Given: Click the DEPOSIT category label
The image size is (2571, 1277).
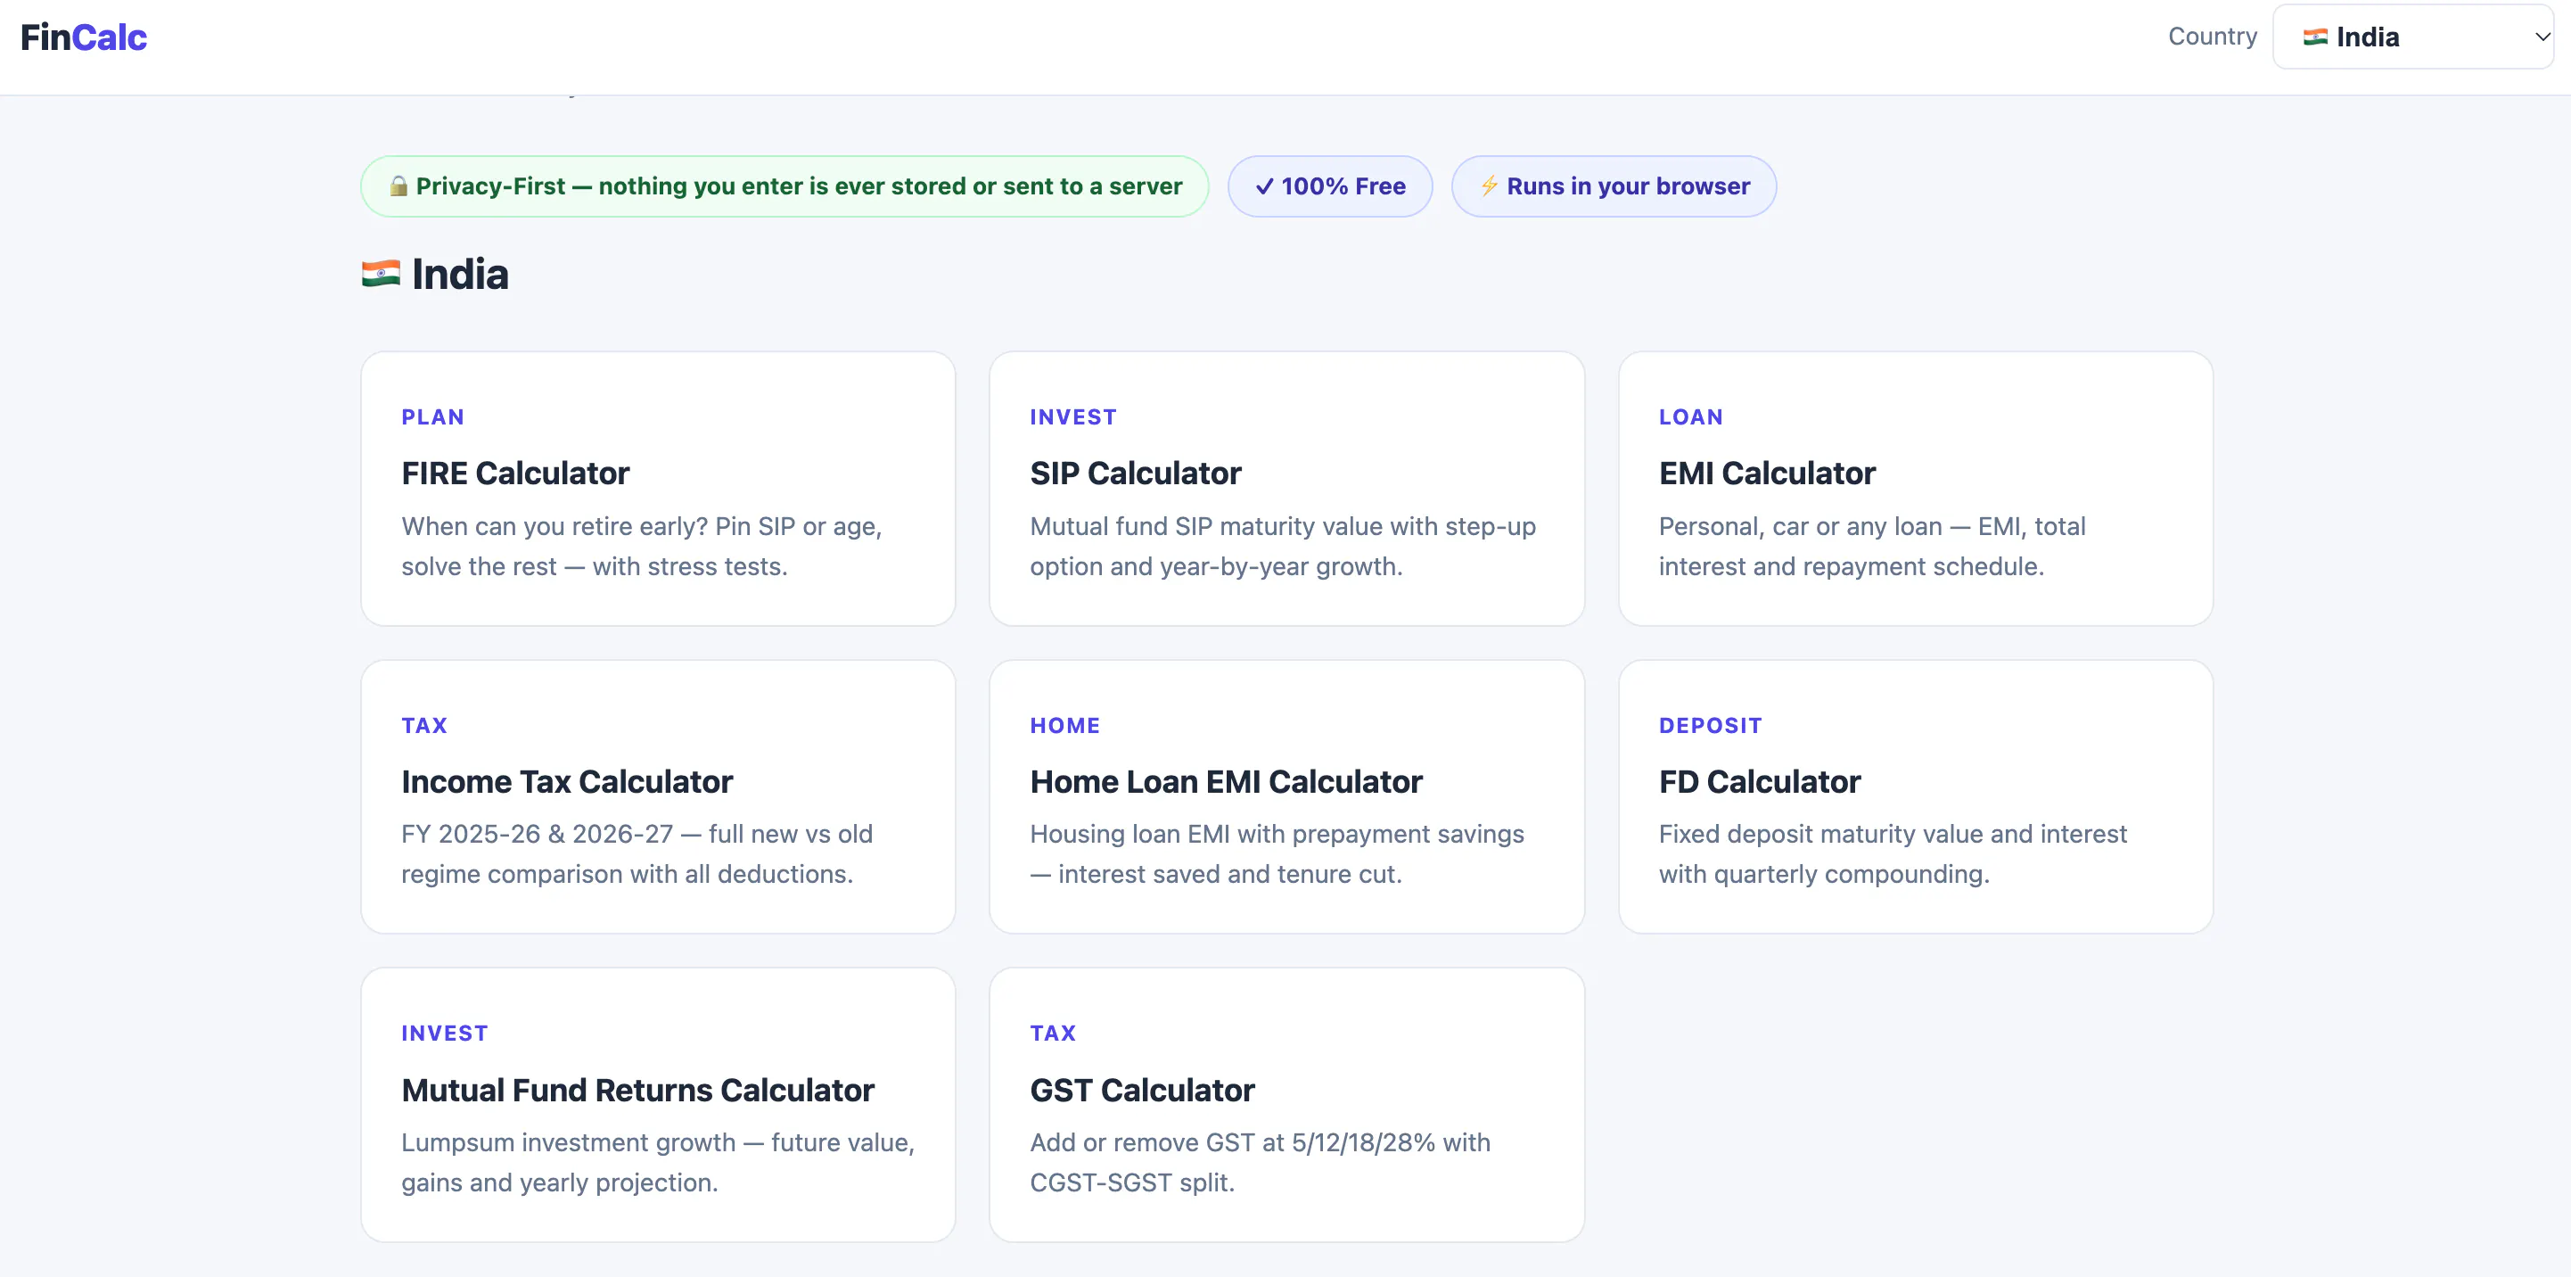Looking at the screenshot, I should click(x=1711, y=726).
